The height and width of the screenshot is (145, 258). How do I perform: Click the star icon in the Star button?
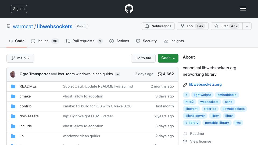pos(216,26)
